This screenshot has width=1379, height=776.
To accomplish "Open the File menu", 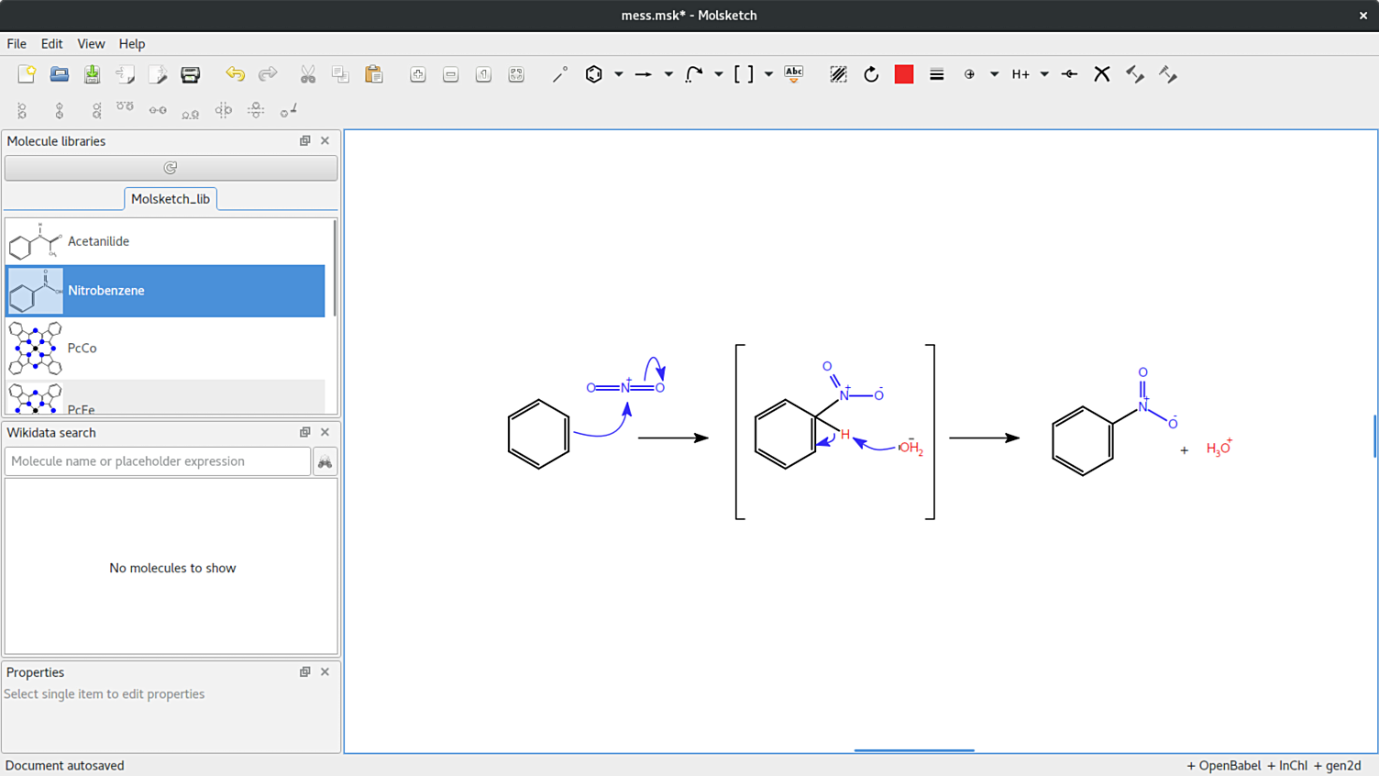I will [x=16, y=43].
